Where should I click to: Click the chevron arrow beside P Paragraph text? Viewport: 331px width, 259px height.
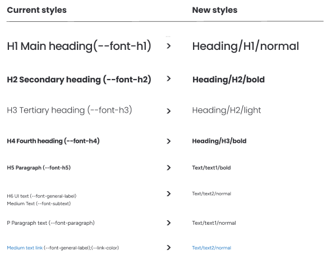click(168, 223)
